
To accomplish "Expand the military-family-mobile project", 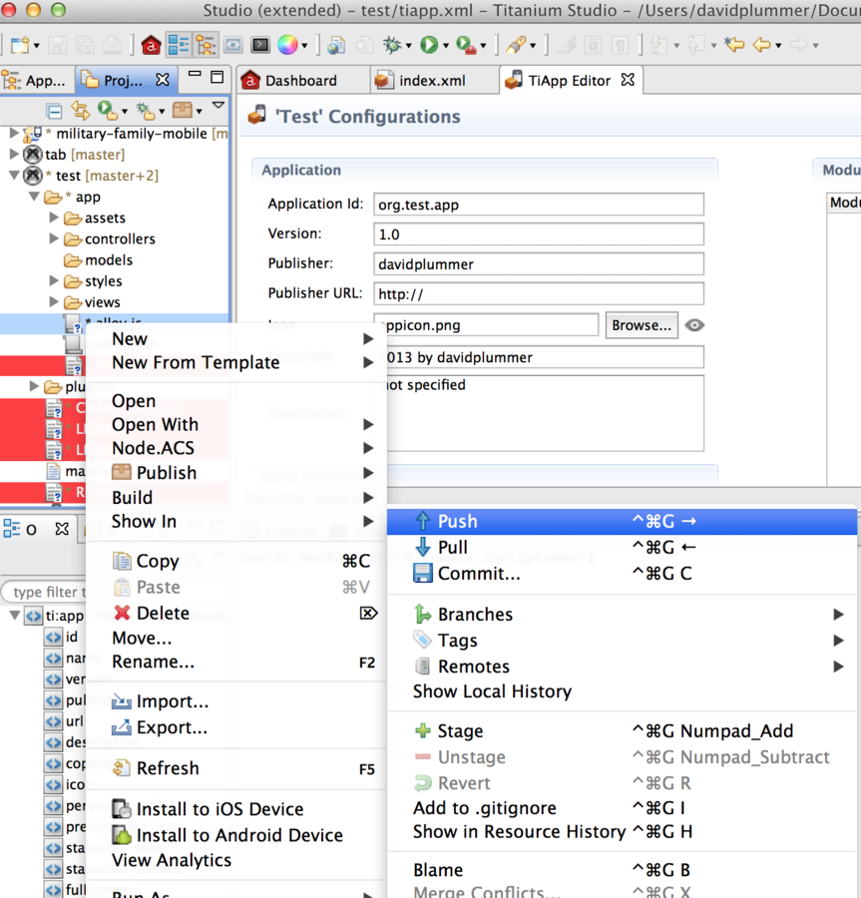I will [14, 134].
